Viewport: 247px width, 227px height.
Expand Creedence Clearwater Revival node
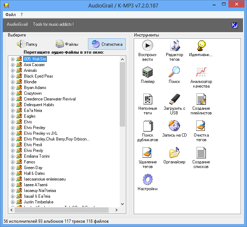coord(13,99)
